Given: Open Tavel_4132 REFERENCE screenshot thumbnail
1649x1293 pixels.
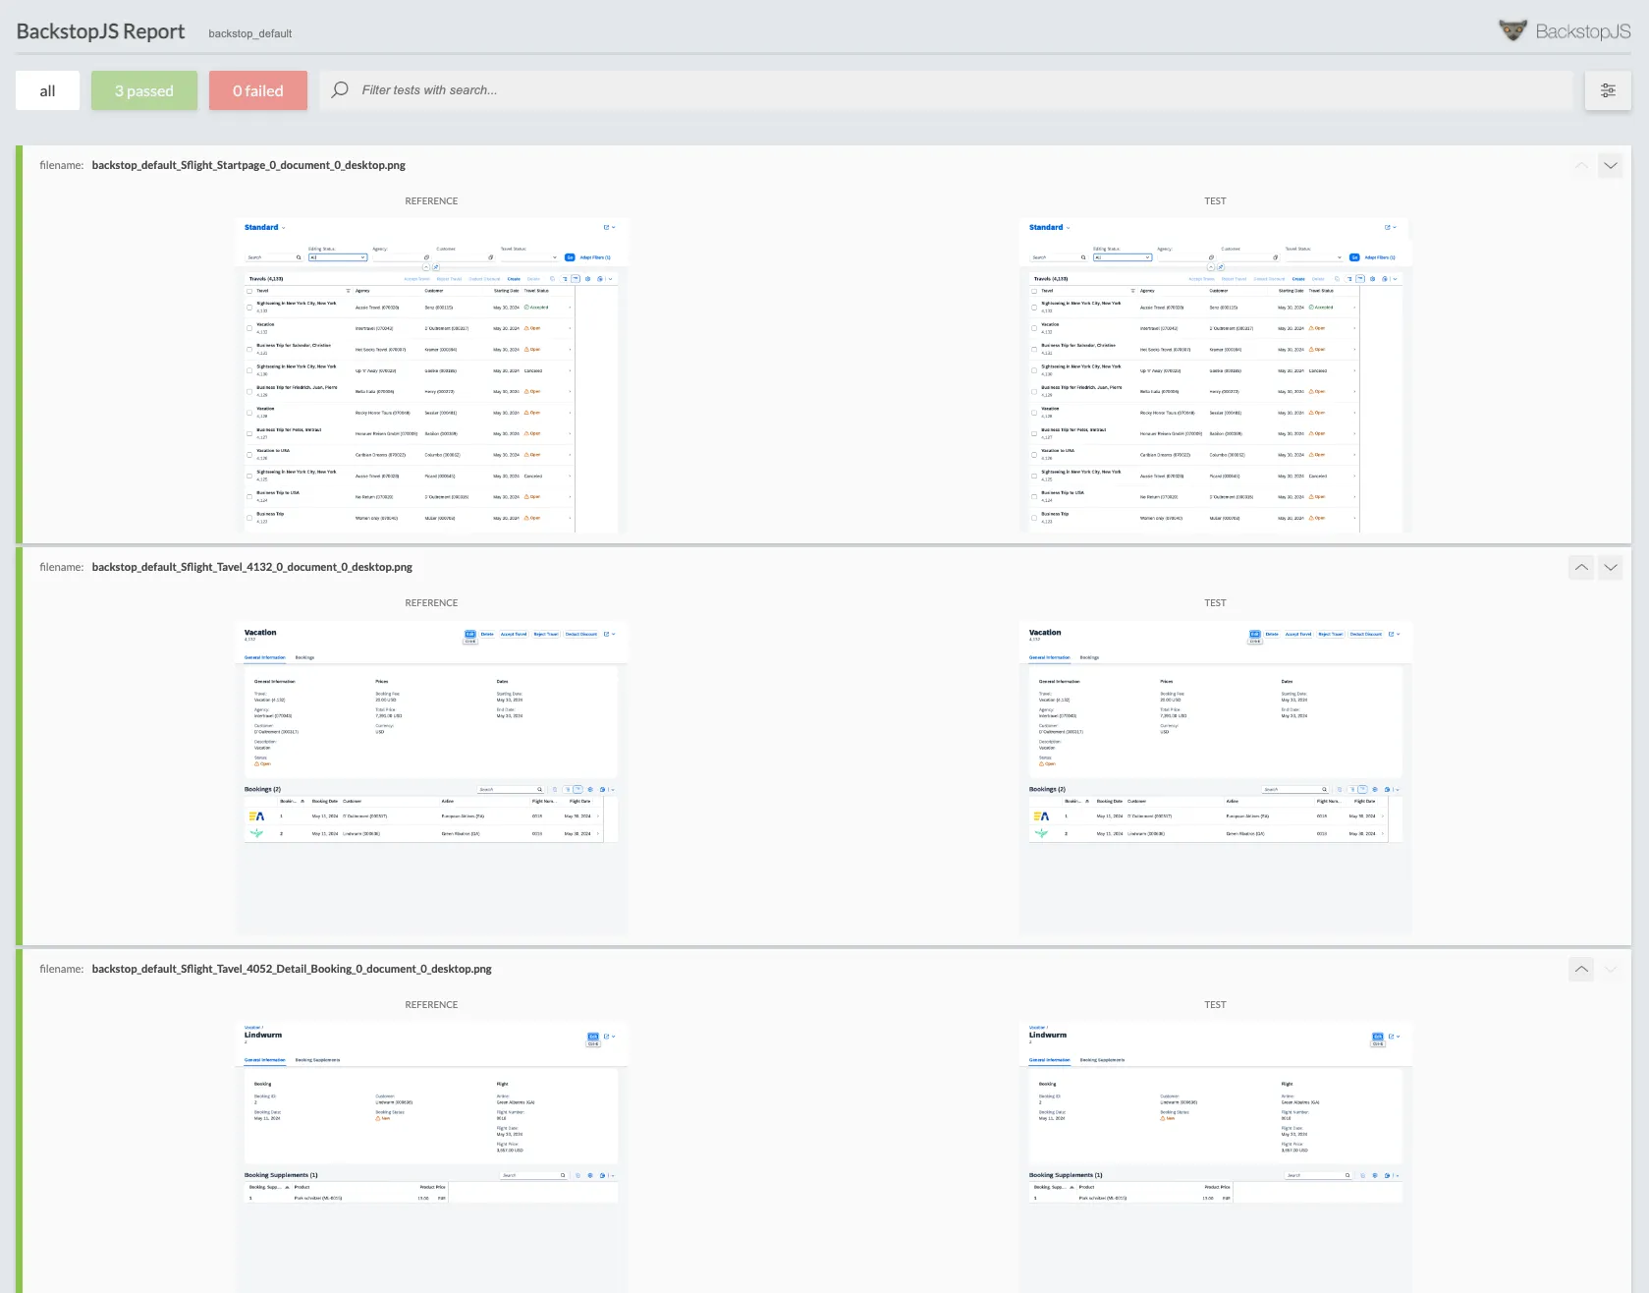Looking at the screenshot, I should click(x=431, y=776).
